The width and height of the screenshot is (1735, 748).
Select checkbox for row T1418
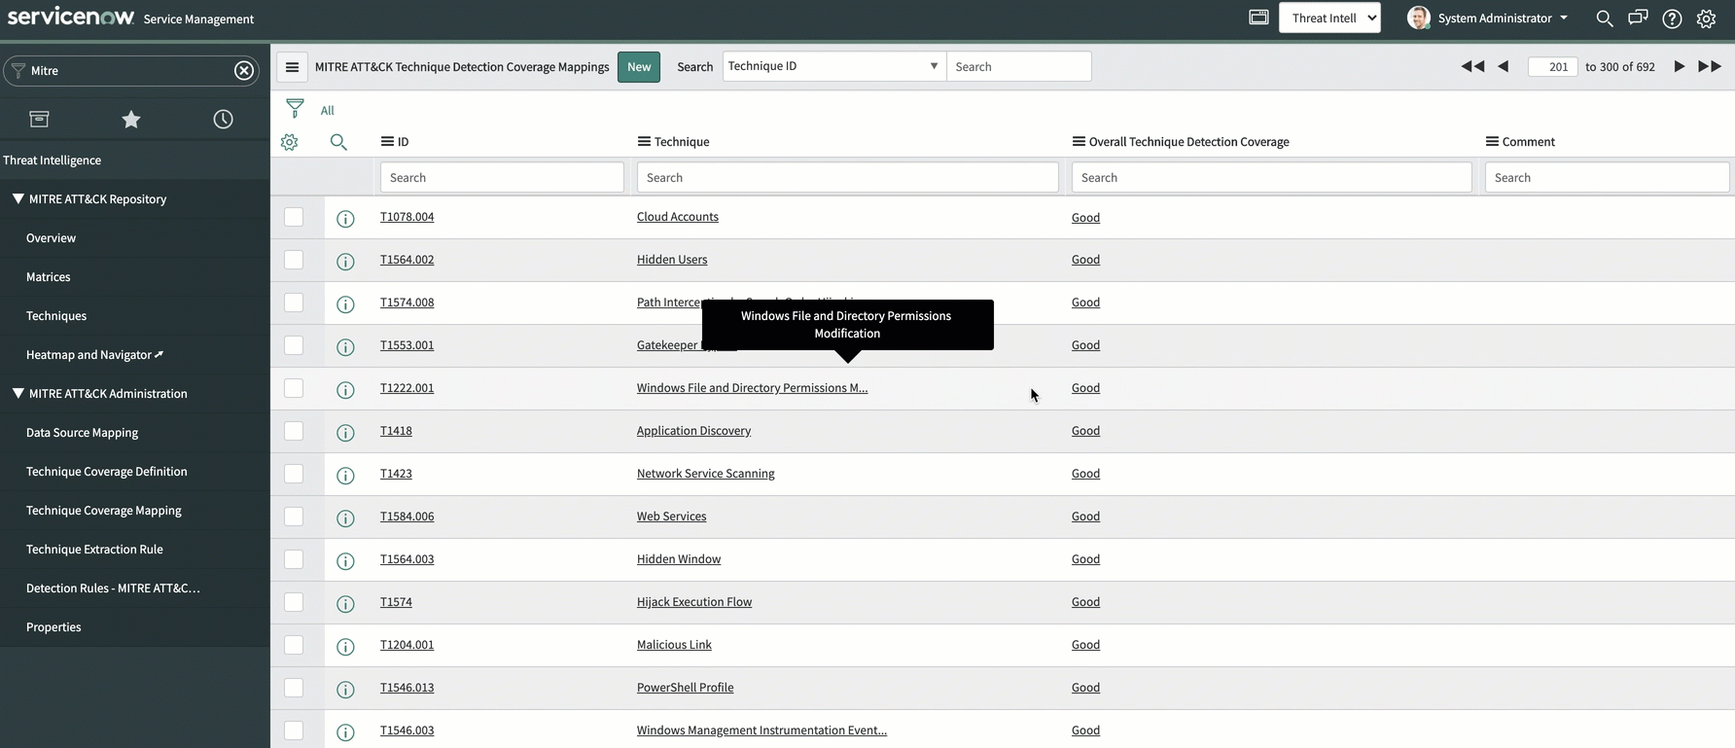click(294, 431)
